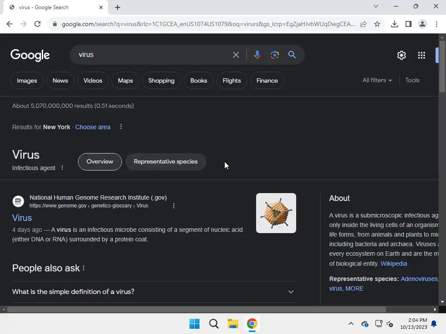The height and width of the screenshot is (334, 446).
Task: Click the Chrome icon in the taskbar
Action: click(x=252, y=324)
